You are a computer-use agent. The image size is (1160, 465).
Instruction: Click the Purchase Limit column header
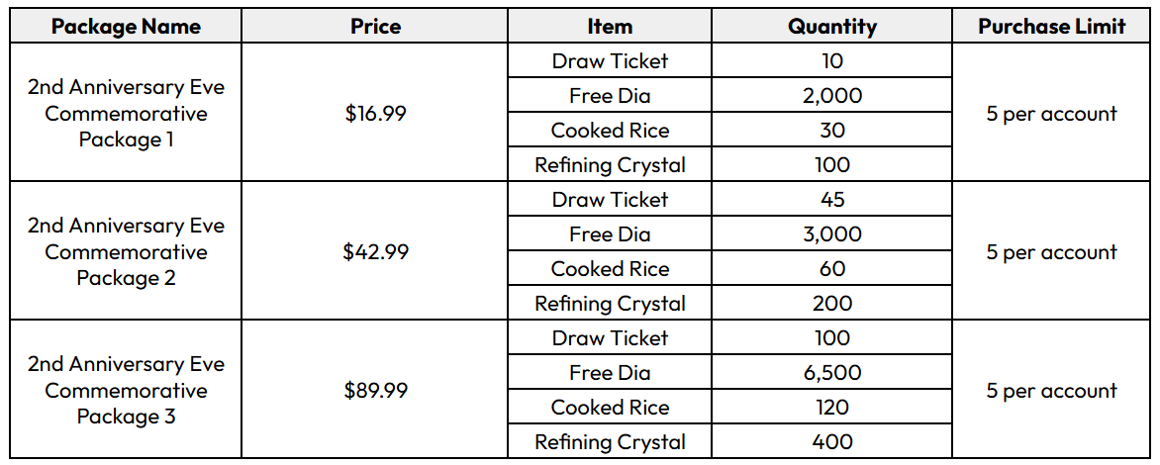[1051, 26]
